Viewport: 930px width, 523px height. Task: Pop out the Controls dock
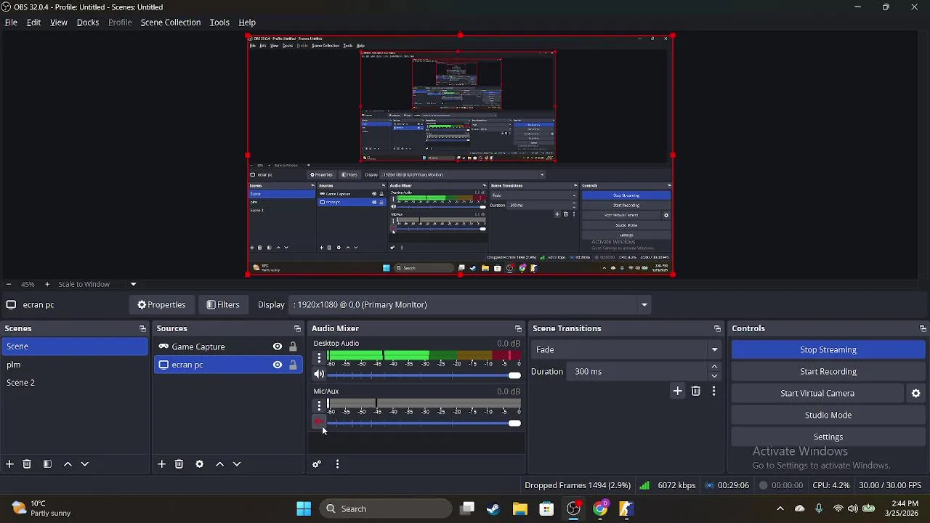point(923,329)
